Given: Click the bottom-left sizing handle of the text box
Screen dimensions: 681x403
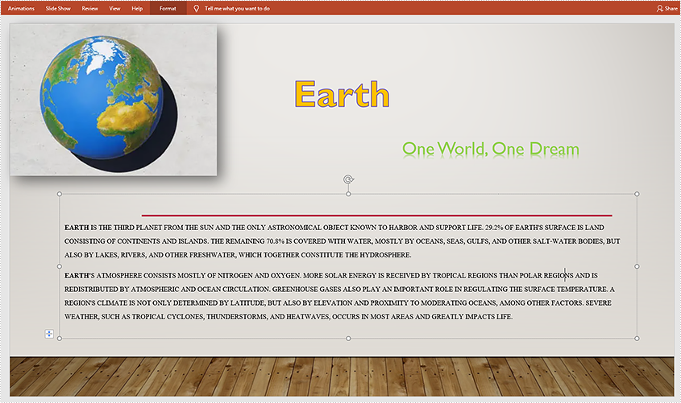Looking at the screenshot, I should 60,339.
